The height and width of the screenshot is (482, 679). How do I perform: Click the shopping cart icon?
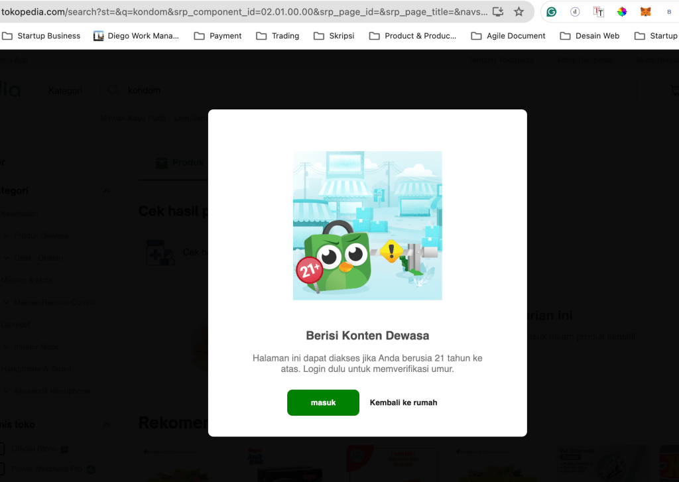672,91
